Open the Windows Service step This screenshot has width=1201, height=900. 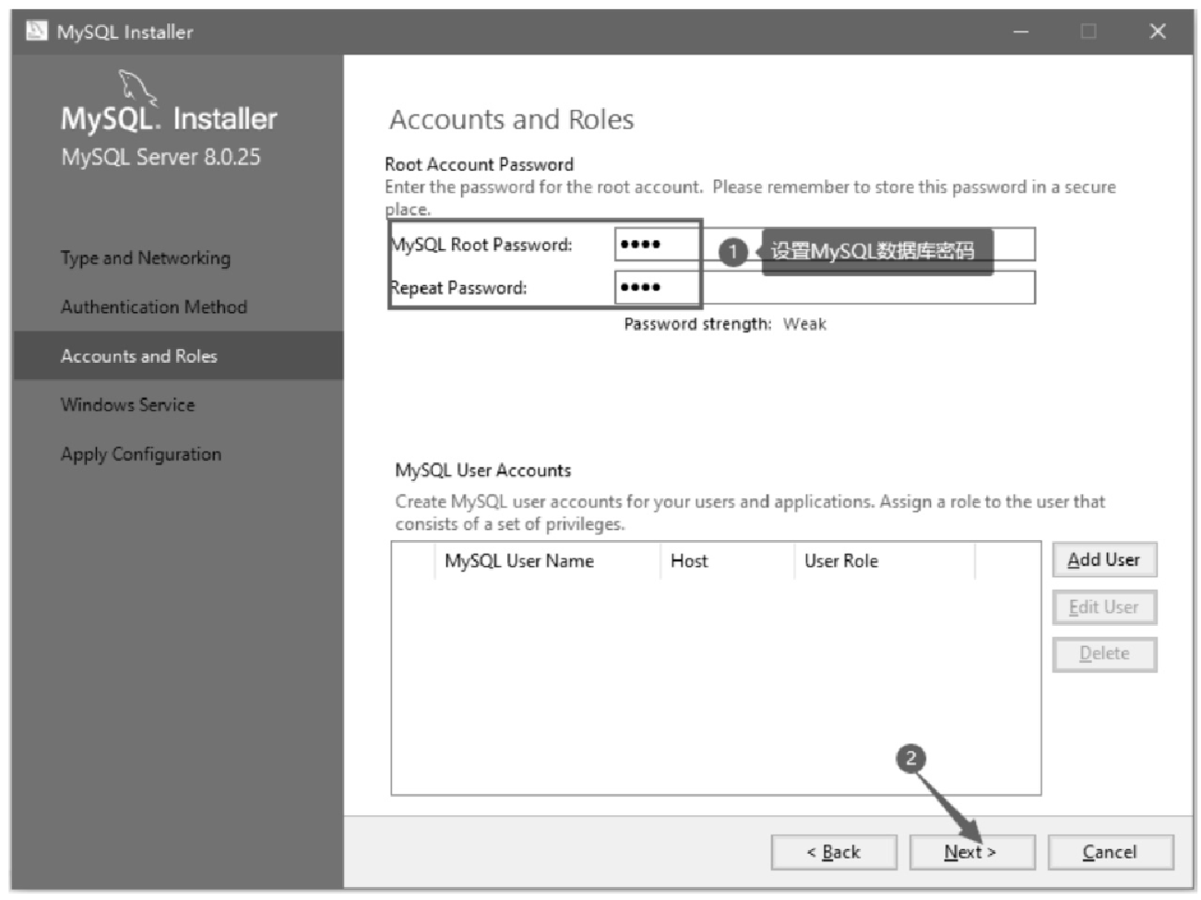pos(127,405)
